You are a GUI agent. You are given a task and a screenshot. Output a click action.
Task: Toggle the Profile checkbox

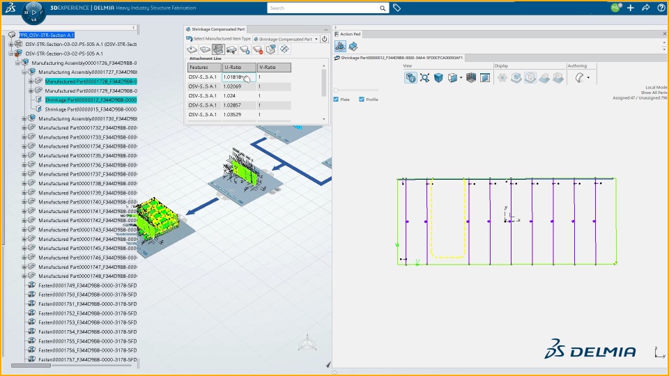pyautogui.click(x=362, y=100)
